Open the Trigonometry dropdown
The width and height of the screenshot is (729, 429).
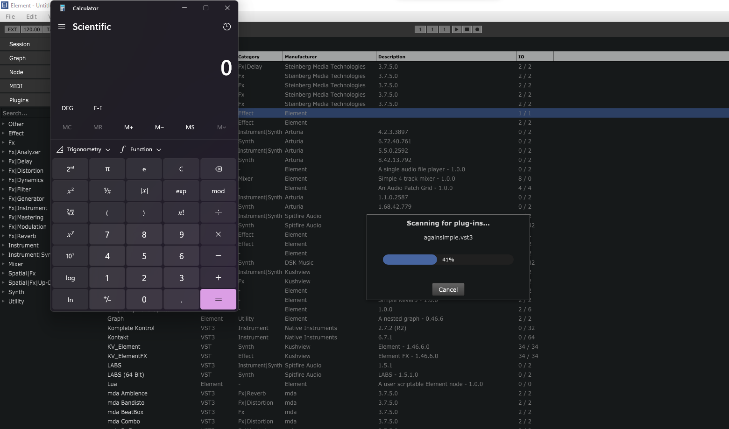(x=84, y=149)
